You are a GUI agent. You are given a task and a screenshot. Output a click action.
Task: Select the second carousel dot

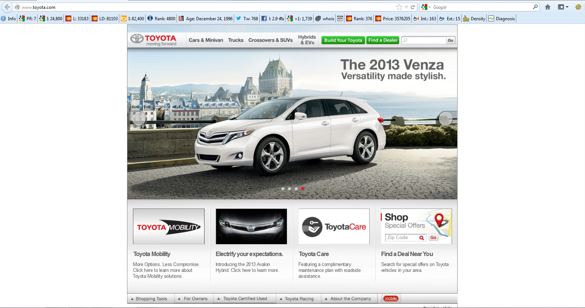pos(290,189)
